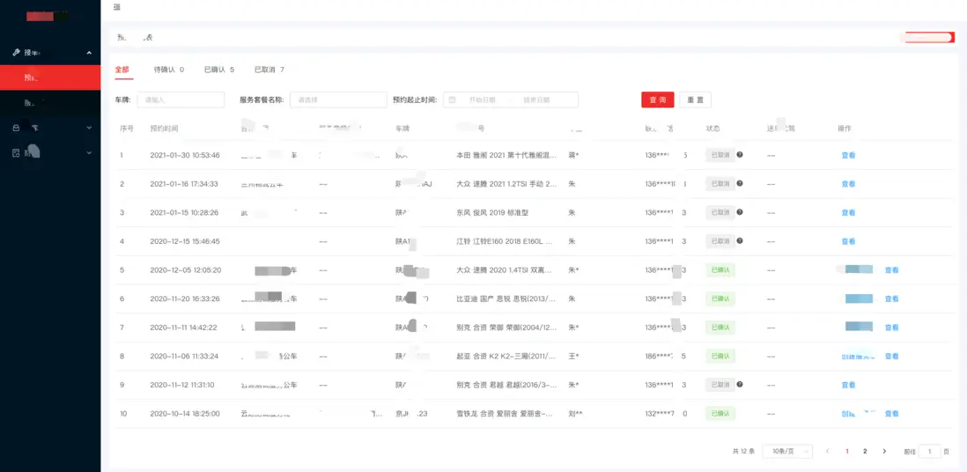Collapse the first sidebar menu with chevron

89,53
